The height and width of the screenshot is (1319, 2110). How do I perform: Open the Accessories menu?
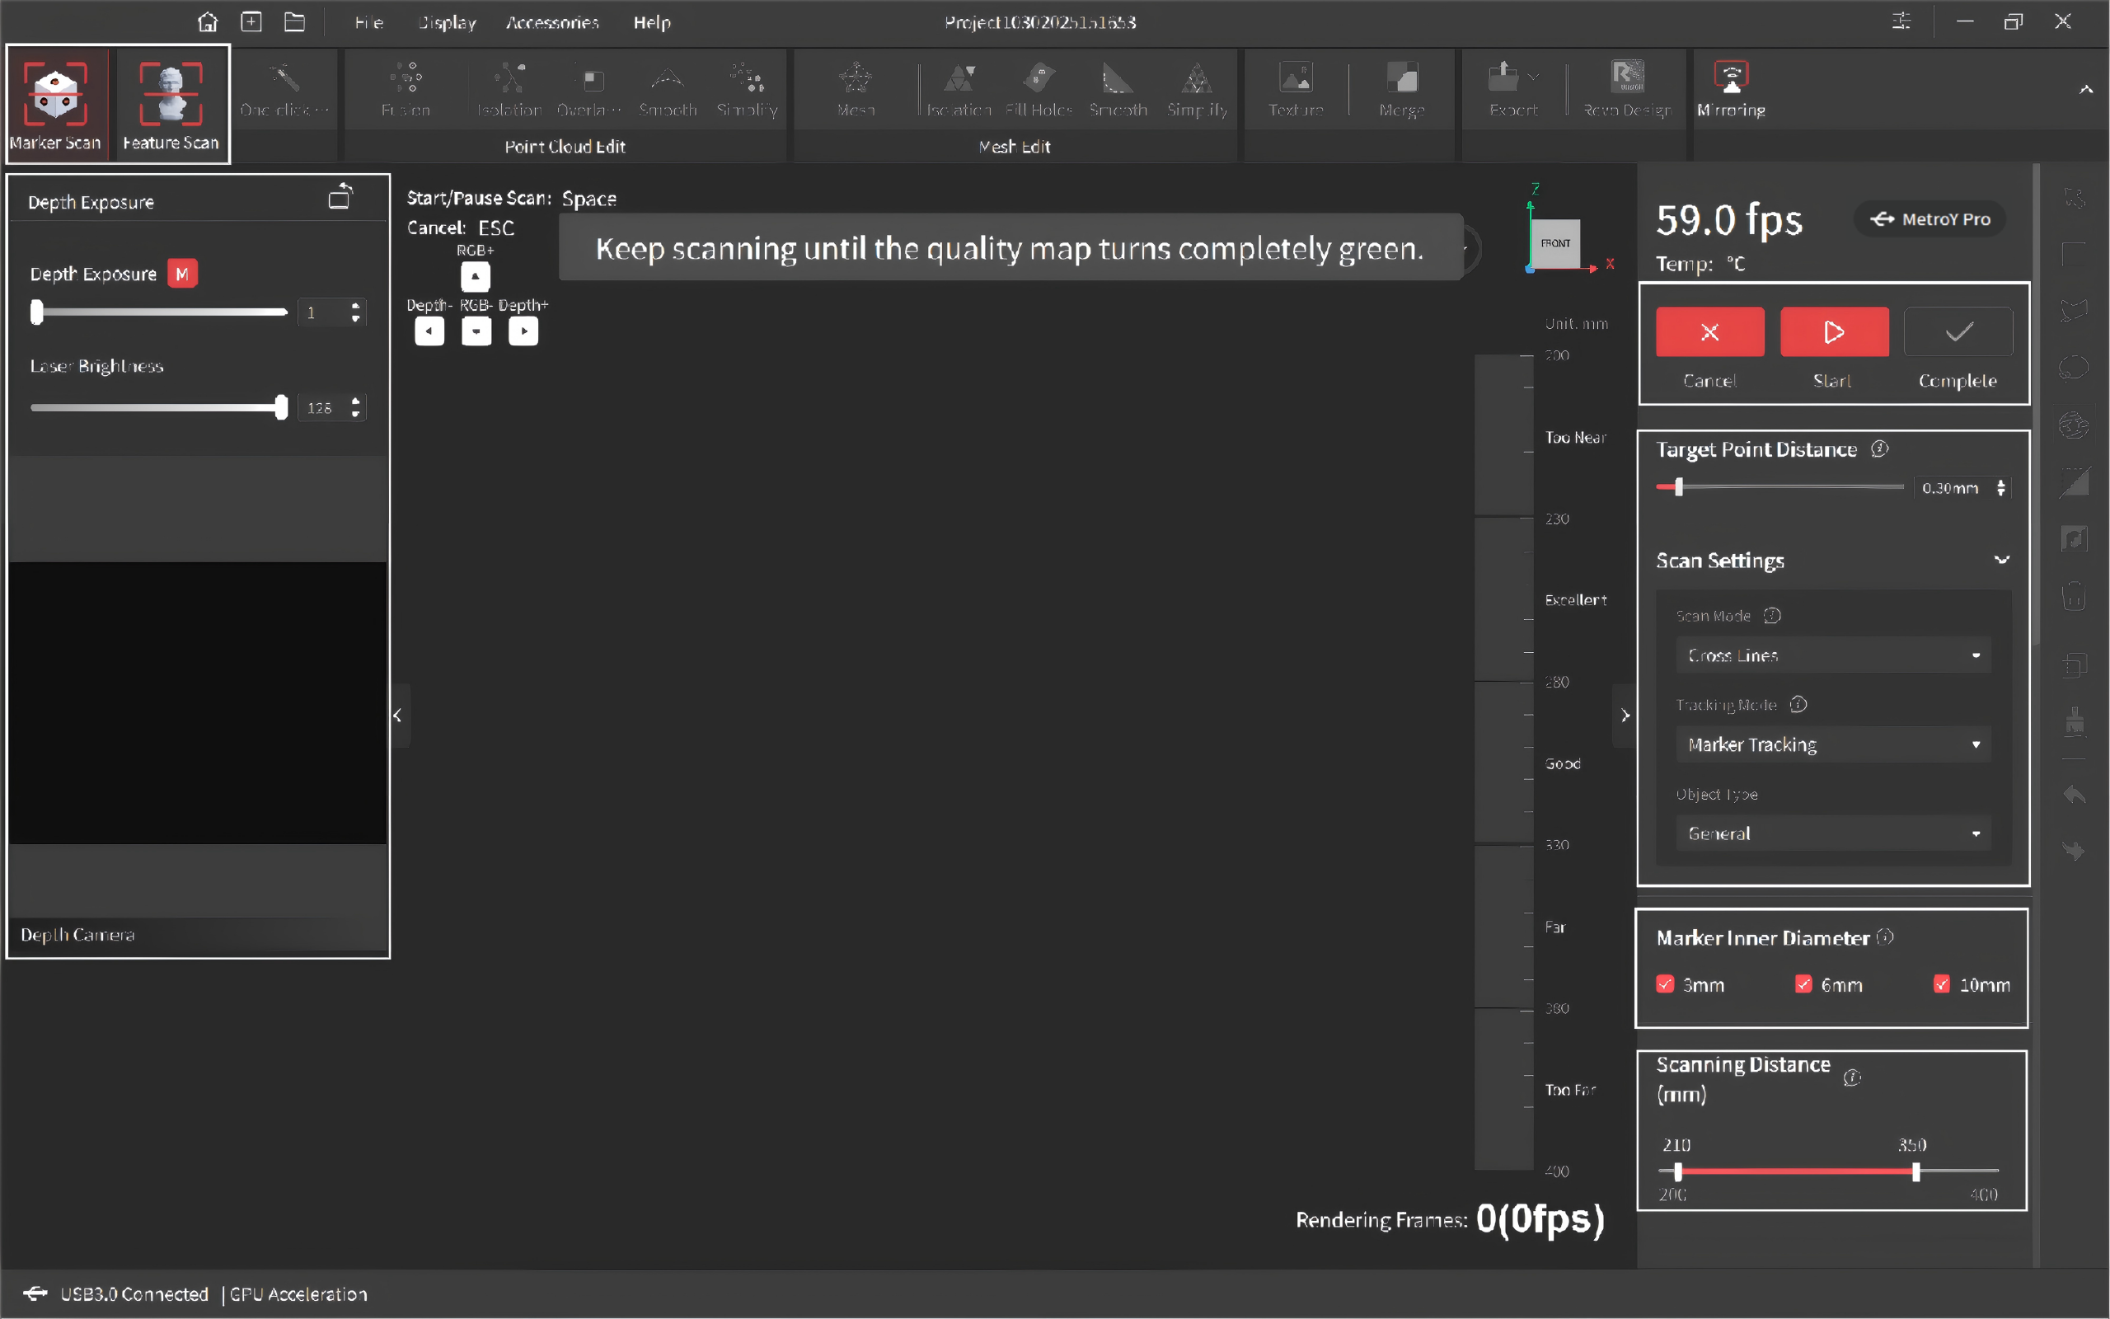552,23
